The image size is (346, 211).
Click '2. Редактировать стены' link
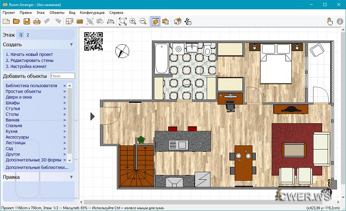point(30,60)
